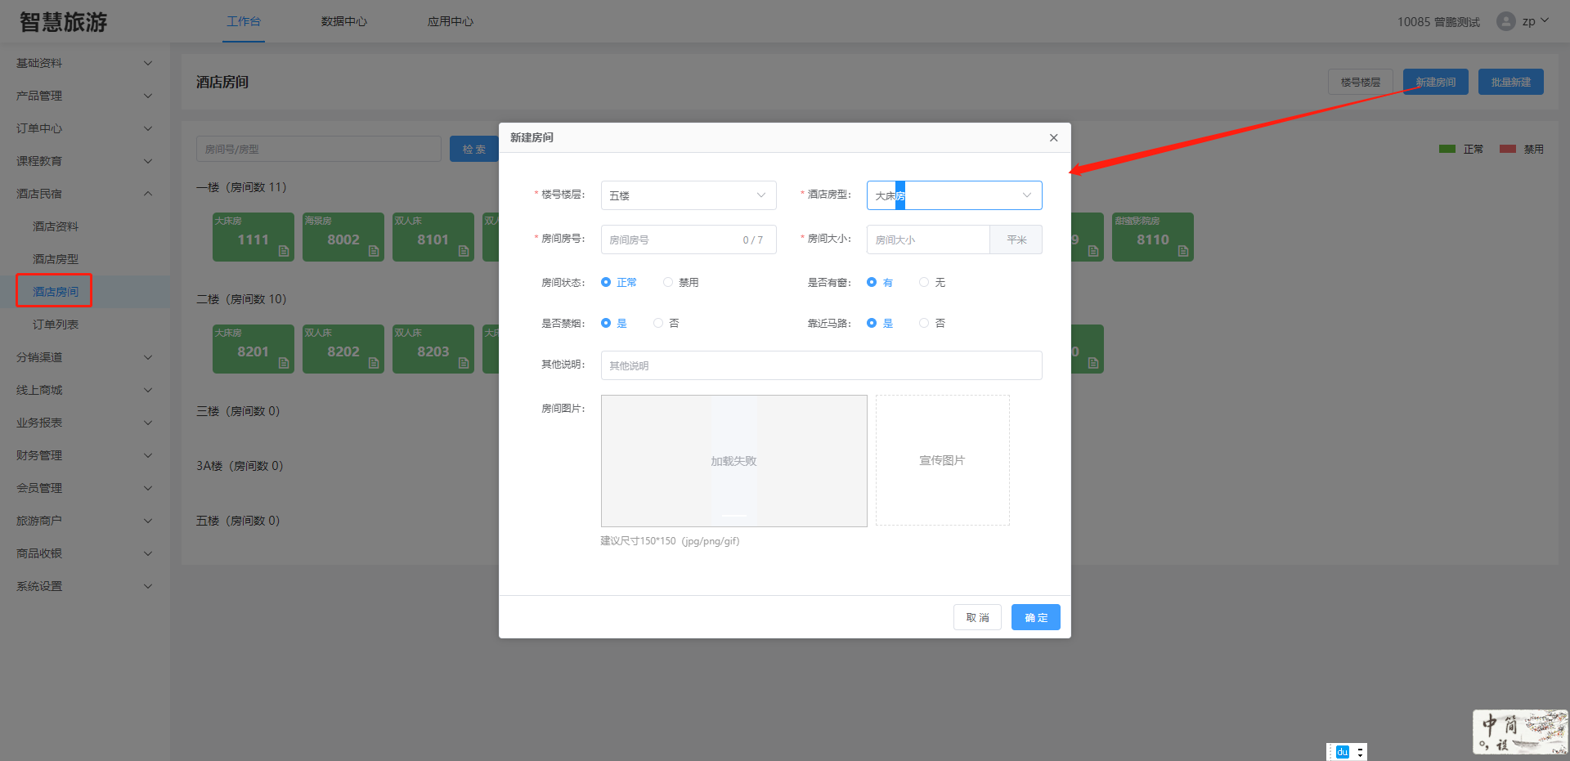Open 酒店房型 sidebar menu item
Image resolution: width=1570 pixels, height=761 pixels.
click(x=56, y=259)
